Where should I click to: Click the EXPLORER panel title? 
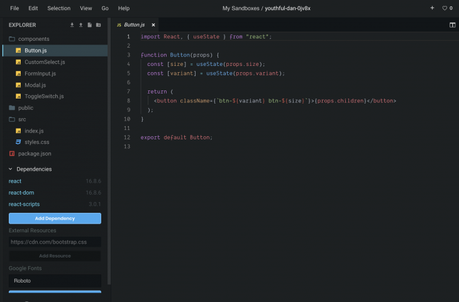pos(22,25)
